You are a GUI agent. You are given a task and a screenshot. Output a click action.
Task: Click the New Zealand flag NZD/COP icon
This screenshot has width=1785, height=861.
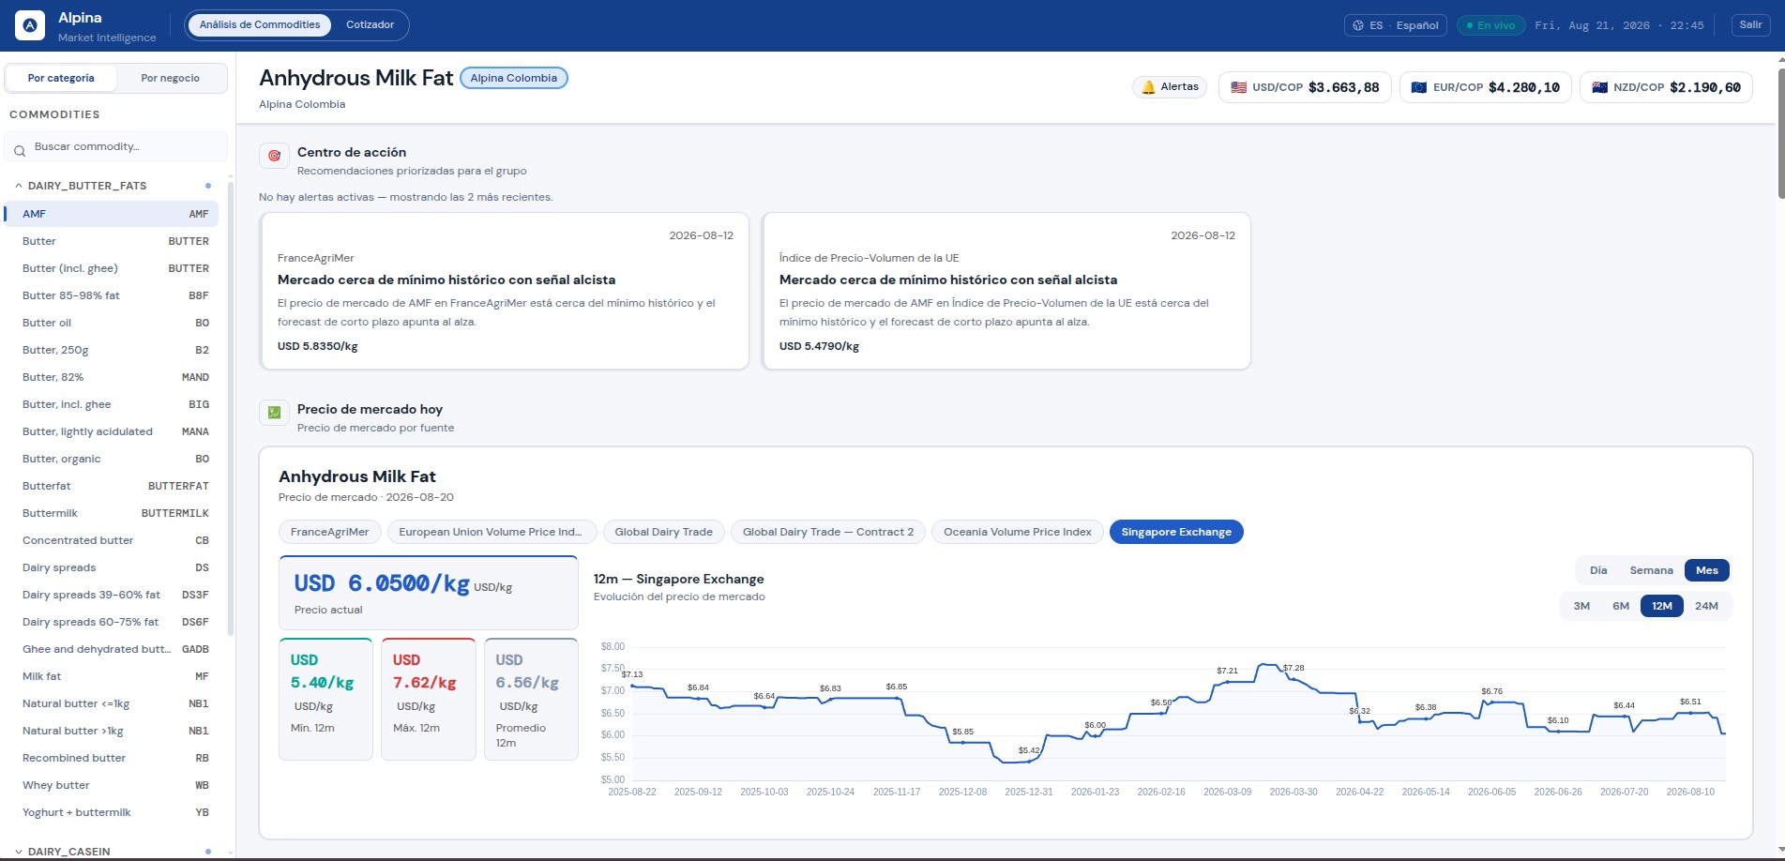pos(1599,87)
